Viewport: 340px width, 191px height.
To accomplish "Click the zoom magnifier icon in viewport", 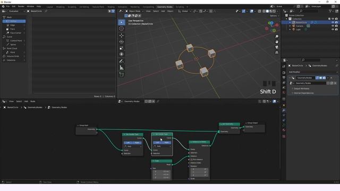I will coord(277,37).
